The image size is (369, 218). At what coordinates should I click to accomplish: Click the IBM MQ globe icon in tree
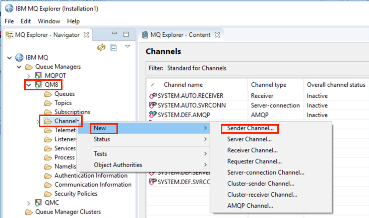pyautogui.click(x=19, y=58)
